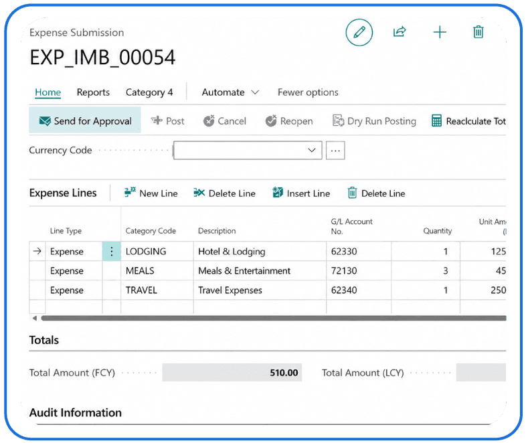Click the Post action
The width and height of the screenshot is (526, 443).
click(x=167, y=120)
